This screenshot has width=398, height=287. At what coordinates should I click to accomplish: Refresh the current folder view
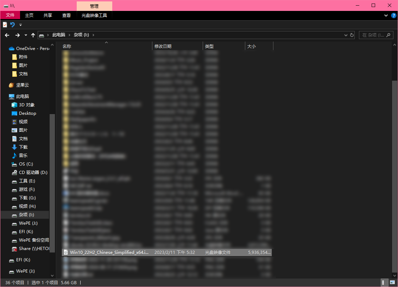pos(352,35)
